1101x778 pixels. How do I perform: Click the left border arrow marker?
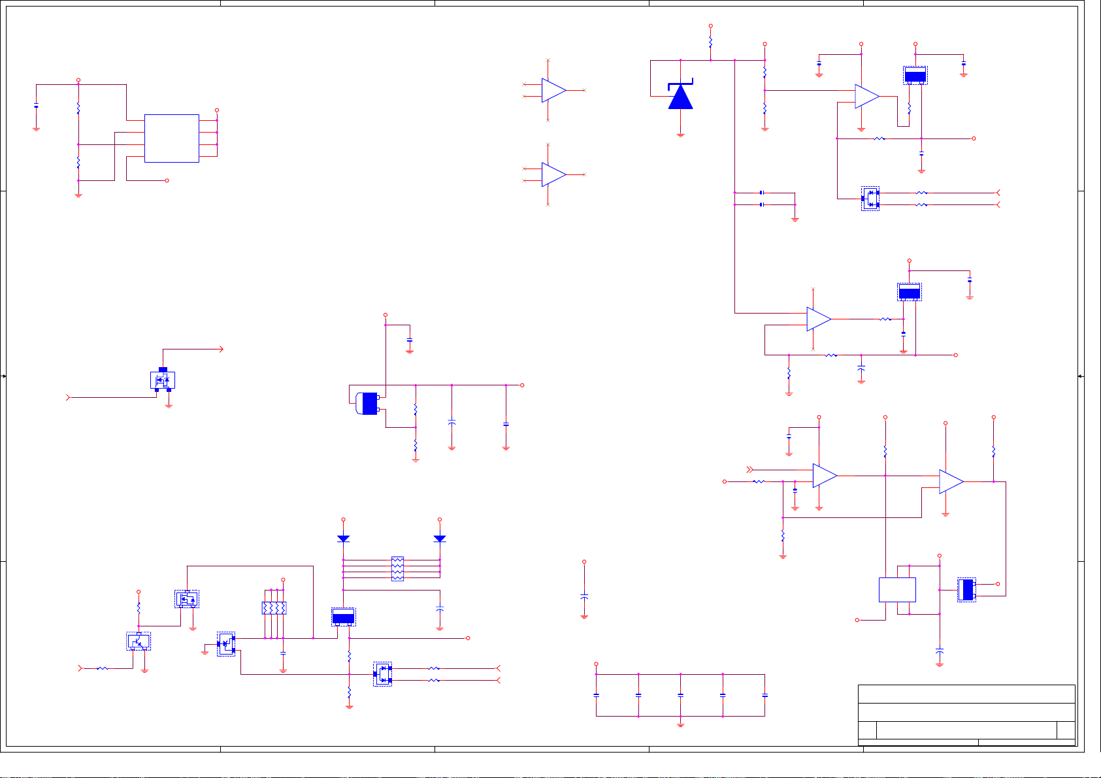(4, 376)
